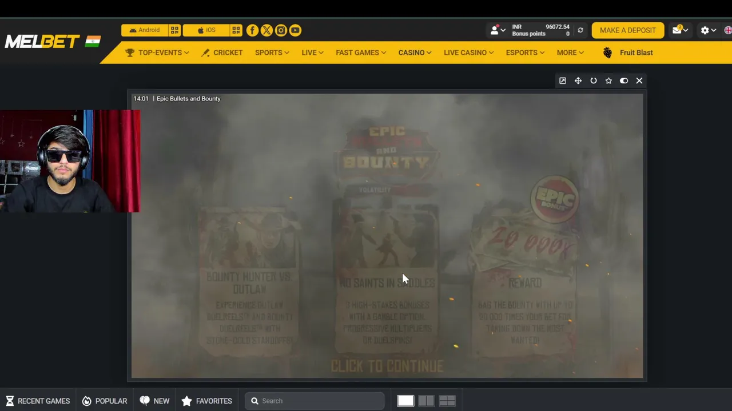Image resolution: width=732 pixels, height=411 pixels.
Task: Download the iOS app
Action: pyautogui.click(x=206, y=30)
